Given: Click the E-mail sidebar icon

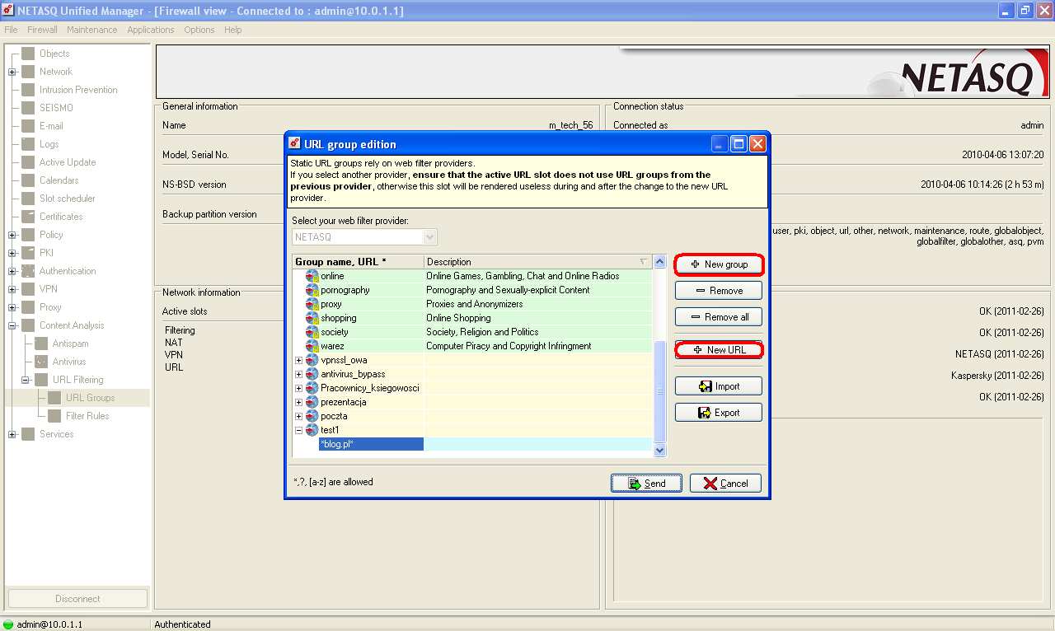Looking at the screenshot, I should [x=28, y=126].
